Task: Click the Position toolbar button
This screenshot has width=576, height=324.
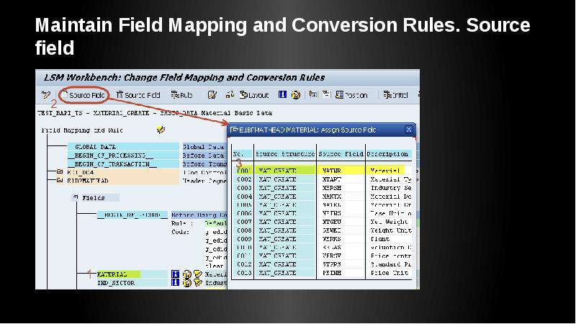Action: tap(351, 95)
